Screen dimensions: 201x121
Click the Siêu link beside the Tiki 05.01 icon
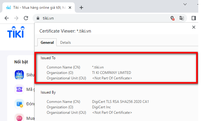[30, 75]
